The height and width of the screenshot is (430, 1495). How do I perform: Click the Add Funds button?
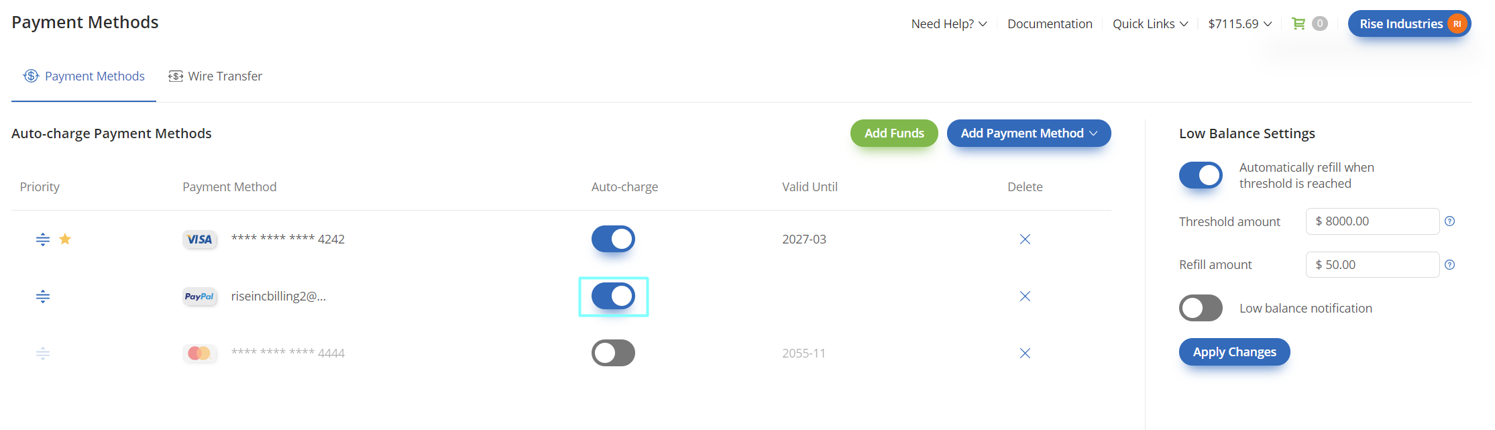[x=894, y=133]
